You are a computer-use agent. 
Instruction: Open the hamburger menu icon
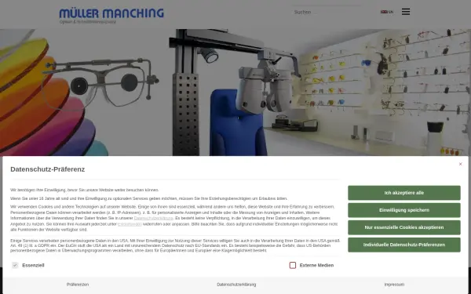click(406, 12)
